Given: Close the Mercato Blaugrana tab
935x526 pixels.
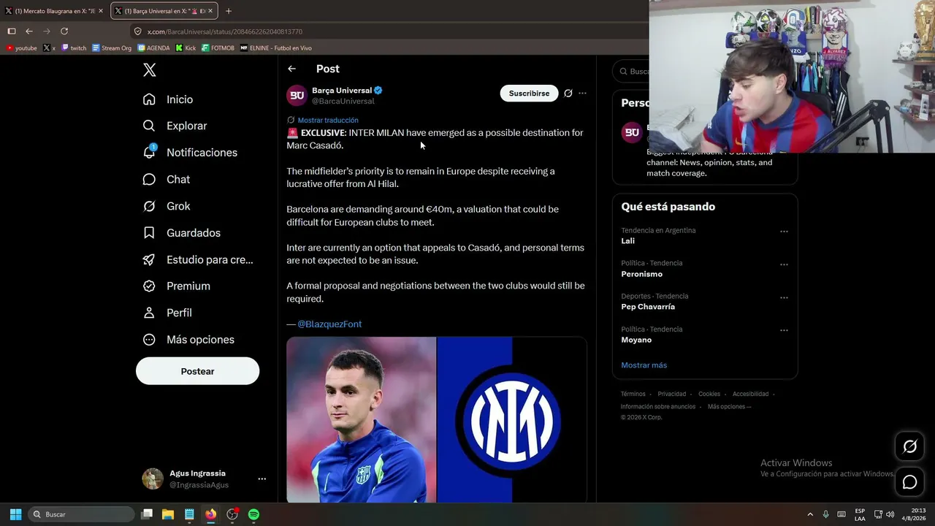Looking at the screenshot, I should pos(101,11).
